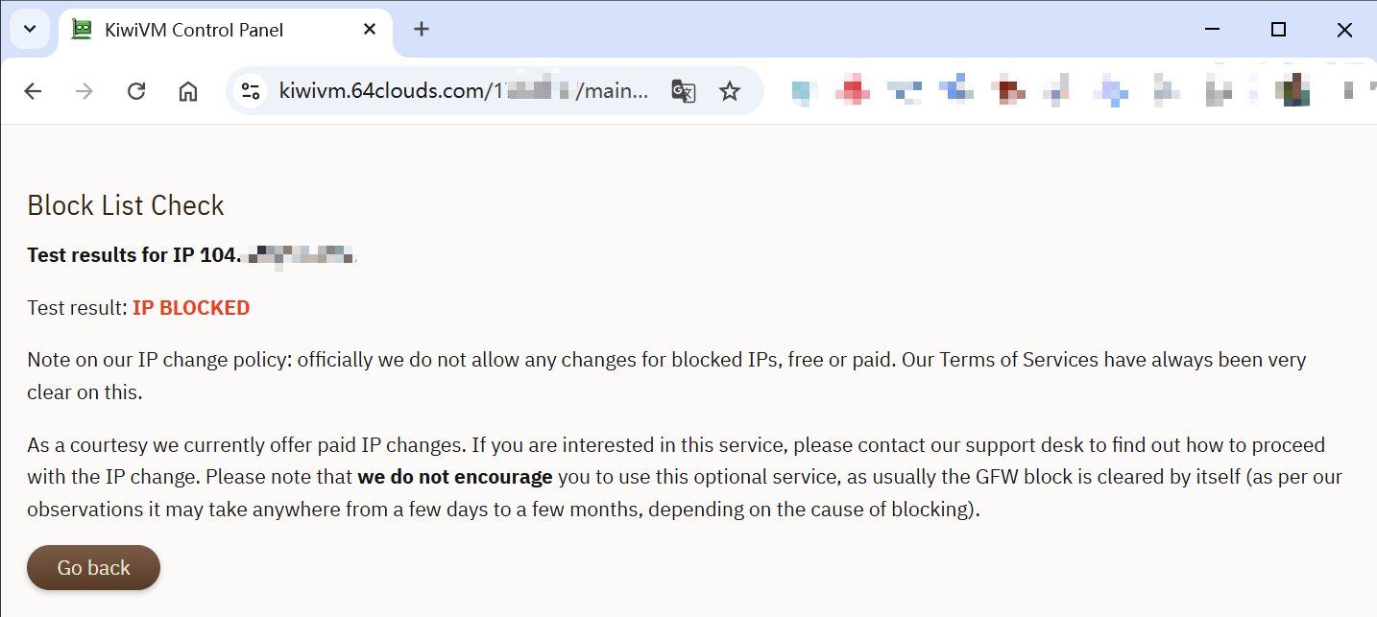The width and height of the screenshot is (1377, 617).
Task: Click the KiwiVM favicon on the tab
Action: click(x=84, y=30)
